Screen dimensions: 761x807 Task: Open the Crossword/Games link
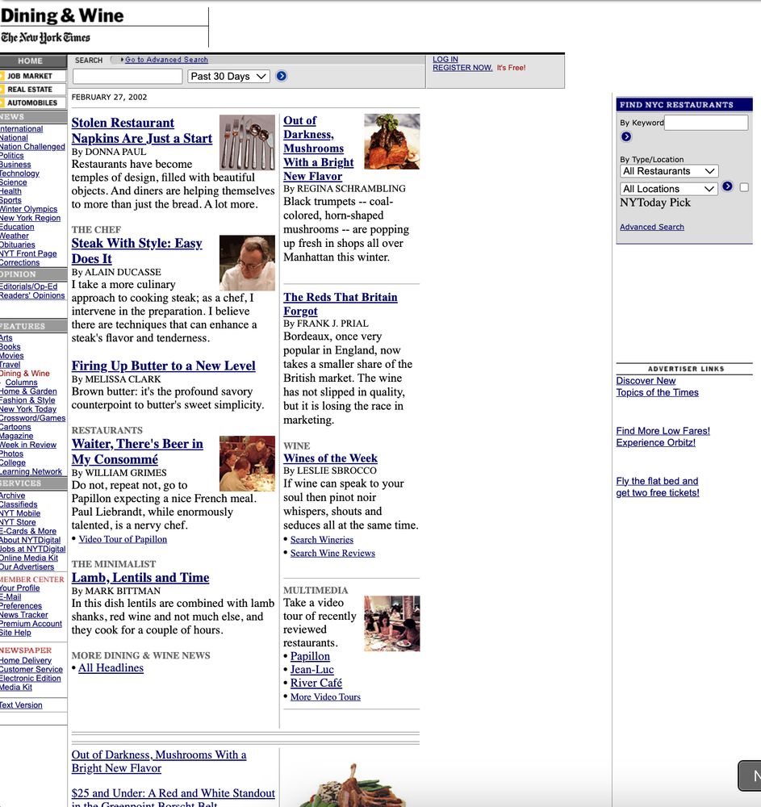pos(32,418)
